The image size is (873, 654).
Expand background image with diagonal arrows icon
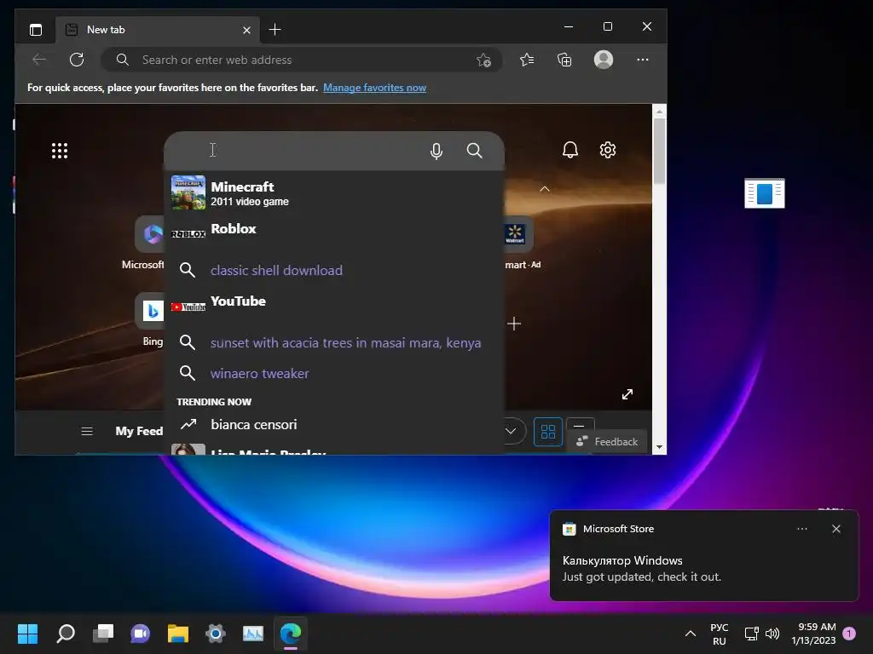(627, 394)
